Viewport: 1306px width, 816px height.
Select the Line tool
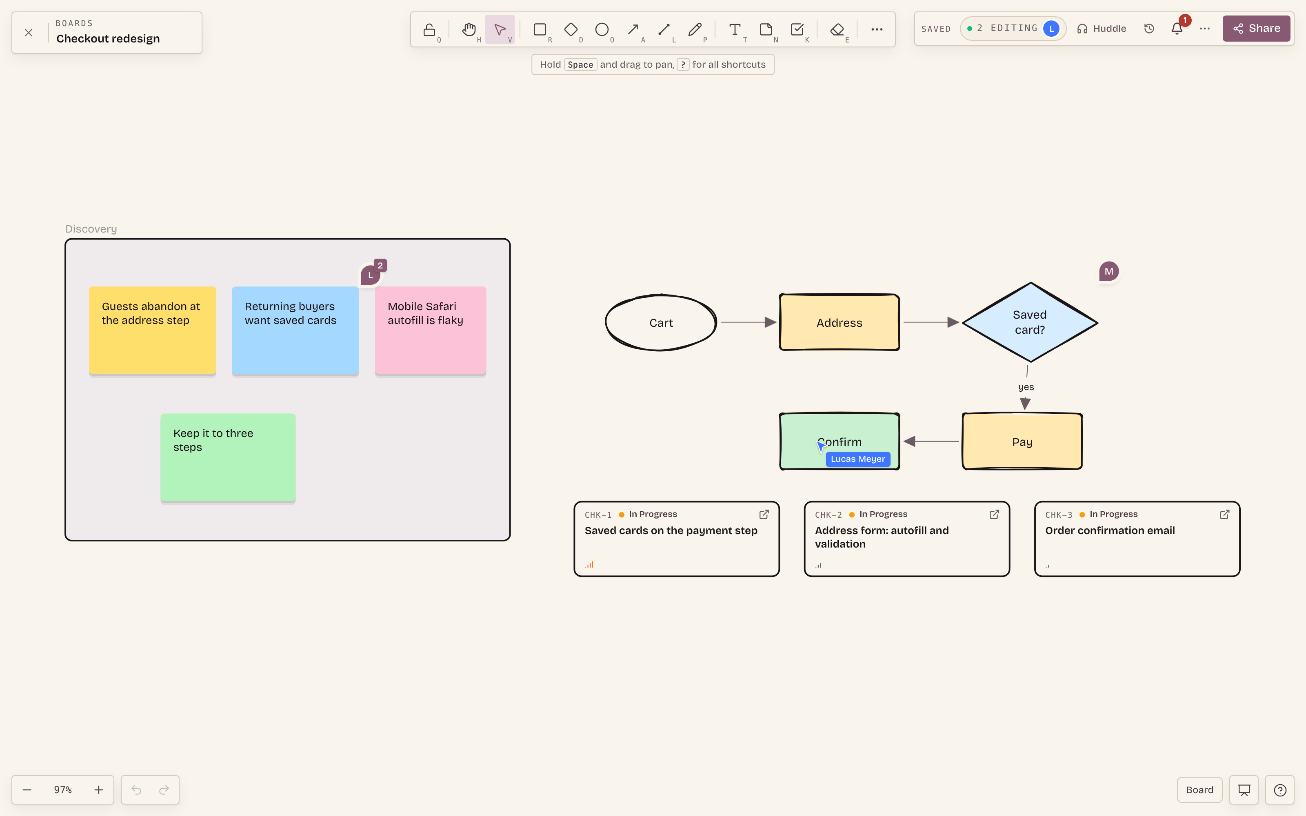tap(664, 29)
